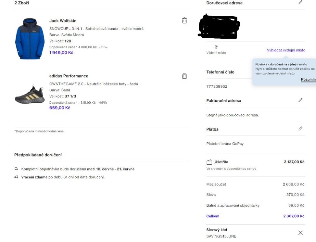The image size is (316, 242).
Task: Click the Celkem total 2 307,00 Kč
Action: [x=294, y=216]
